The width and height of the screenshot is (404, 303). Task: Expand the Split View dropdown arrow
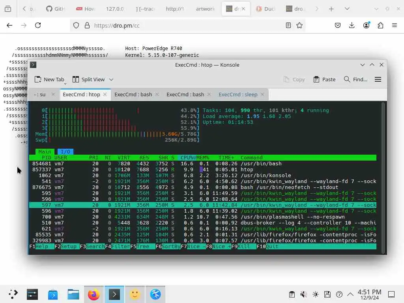coord(111,80)
